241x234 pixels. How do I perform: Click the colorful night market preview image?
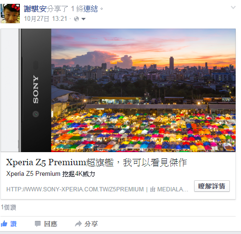(143, 90)
